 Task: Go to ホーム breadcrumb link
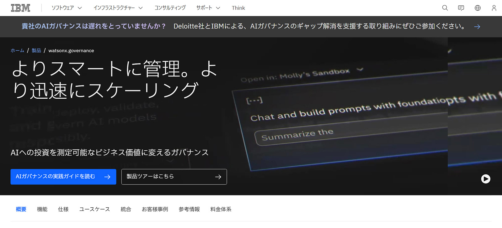click(17, 50)
